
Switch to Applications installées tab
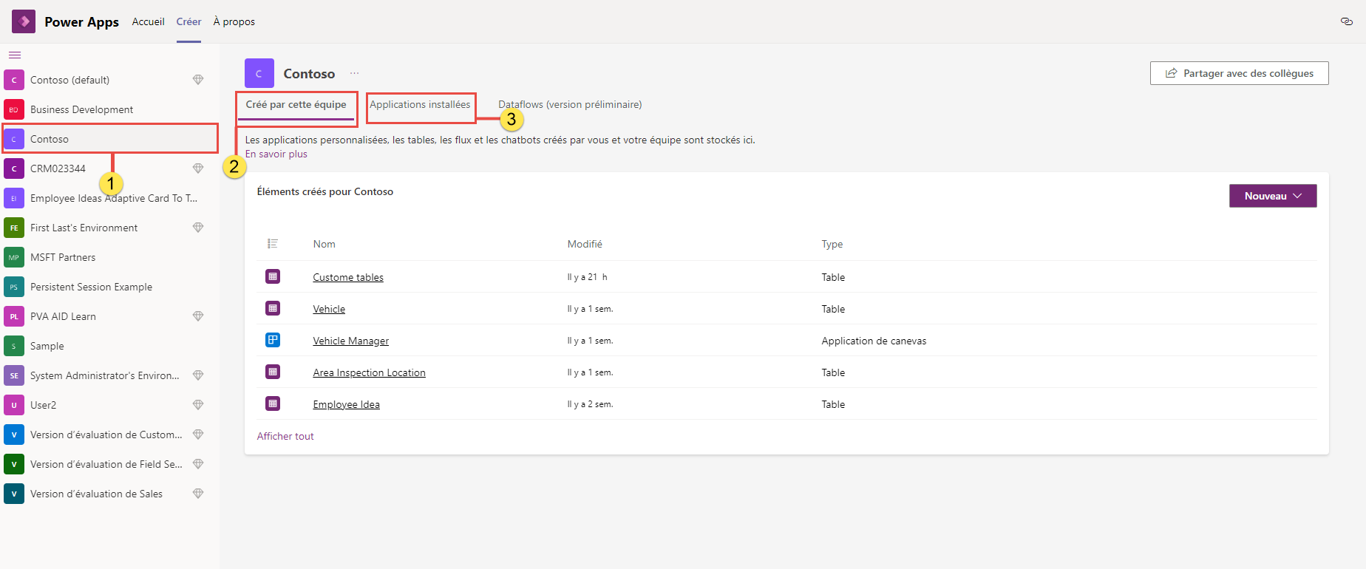(x=420, y=105)
